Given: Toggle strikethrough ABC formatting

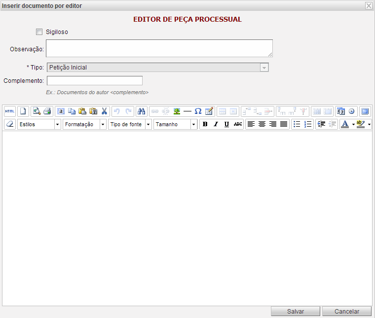Looking at the screenshot, I should [238, 124].
